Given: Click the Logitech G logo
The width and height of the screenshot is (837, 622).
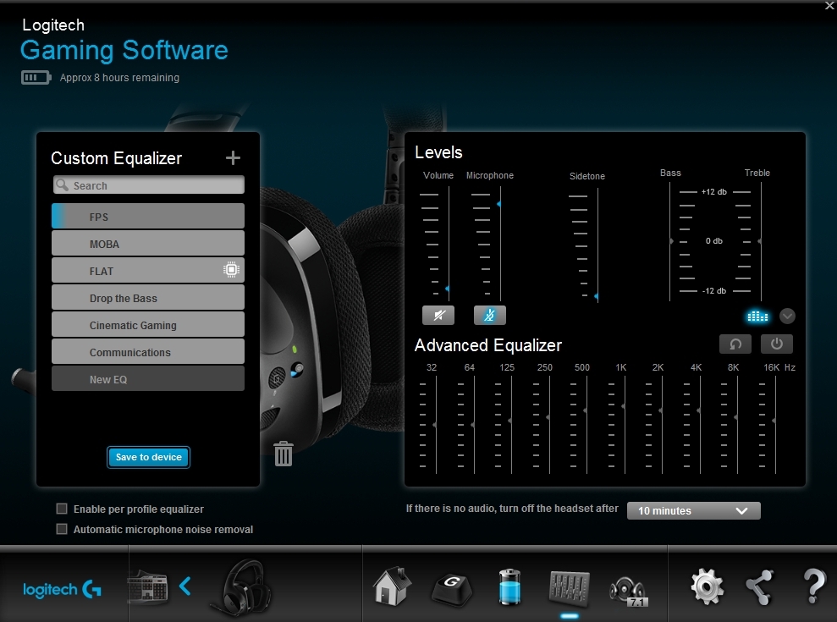Looking at the screenshot, I should pyautogui.click(x=62, y=590).
